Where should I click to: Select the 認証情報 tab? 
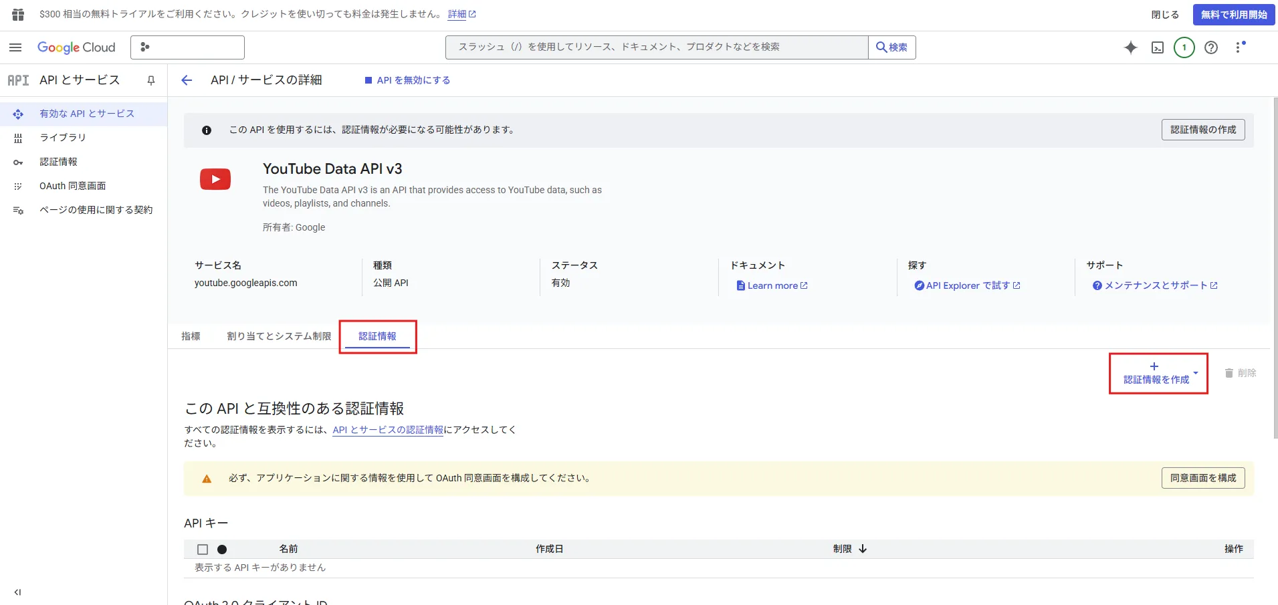377,336
